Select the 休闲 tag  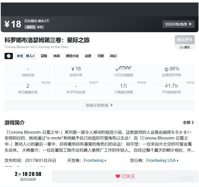[56, 56]
